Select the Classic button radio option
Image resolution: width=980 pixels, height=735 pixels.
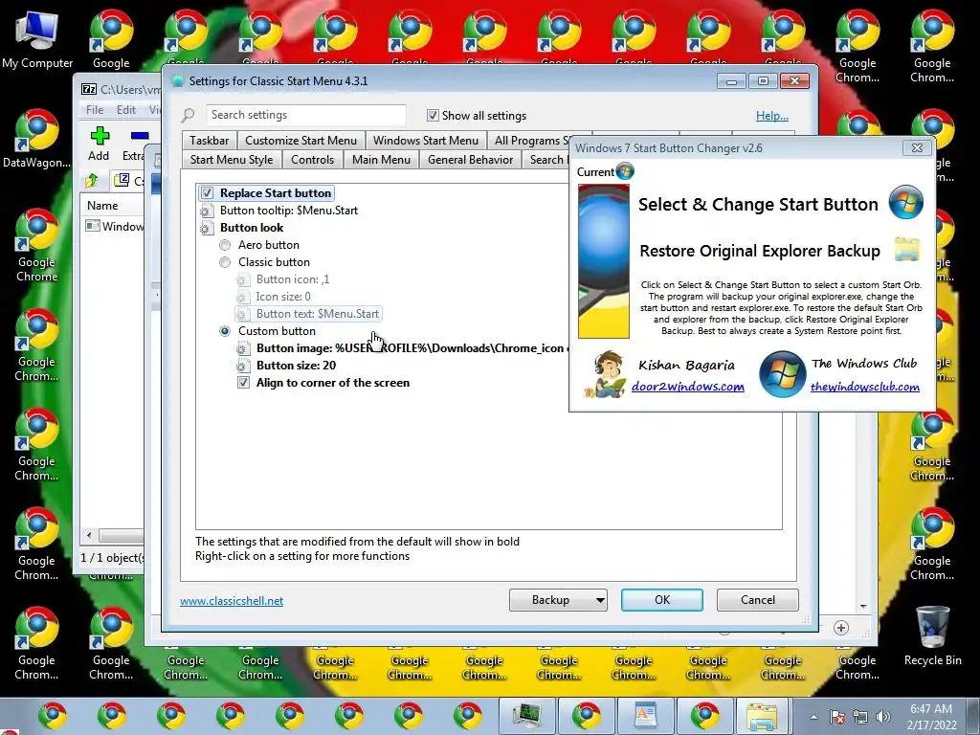coord(225,262)
